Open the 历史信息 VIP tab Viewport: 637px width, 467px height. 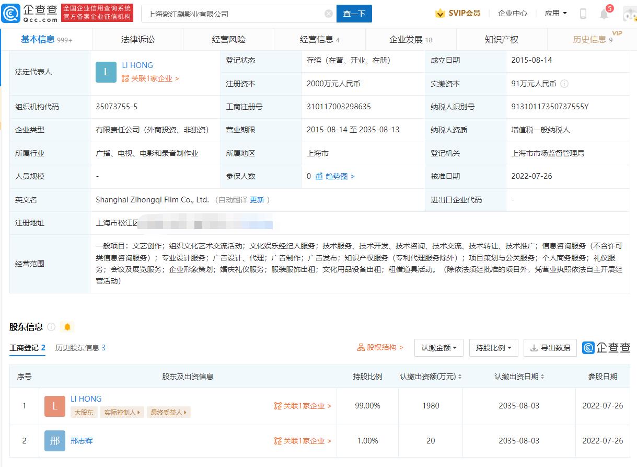pos(593,39)
